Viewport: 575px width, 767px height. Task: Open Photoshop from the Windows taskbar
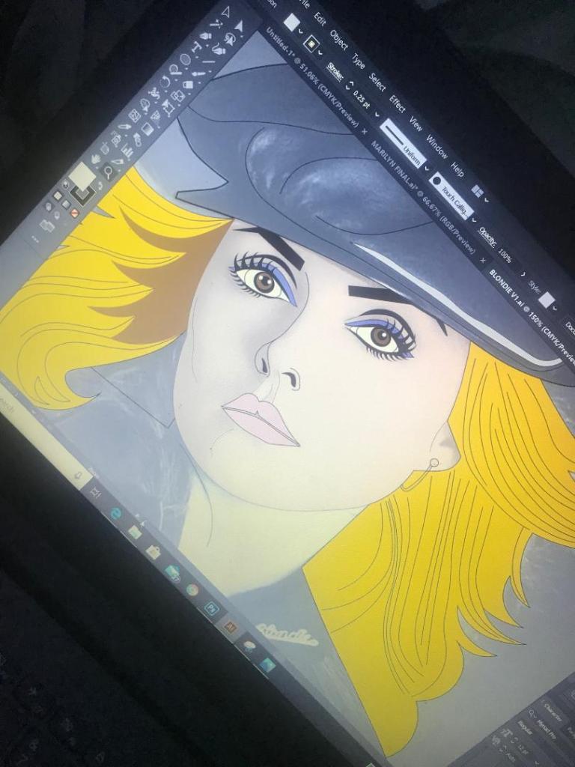click(x=211, y=608)
